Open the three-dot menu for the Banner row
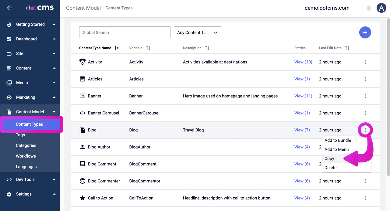 tap(365, 96)
